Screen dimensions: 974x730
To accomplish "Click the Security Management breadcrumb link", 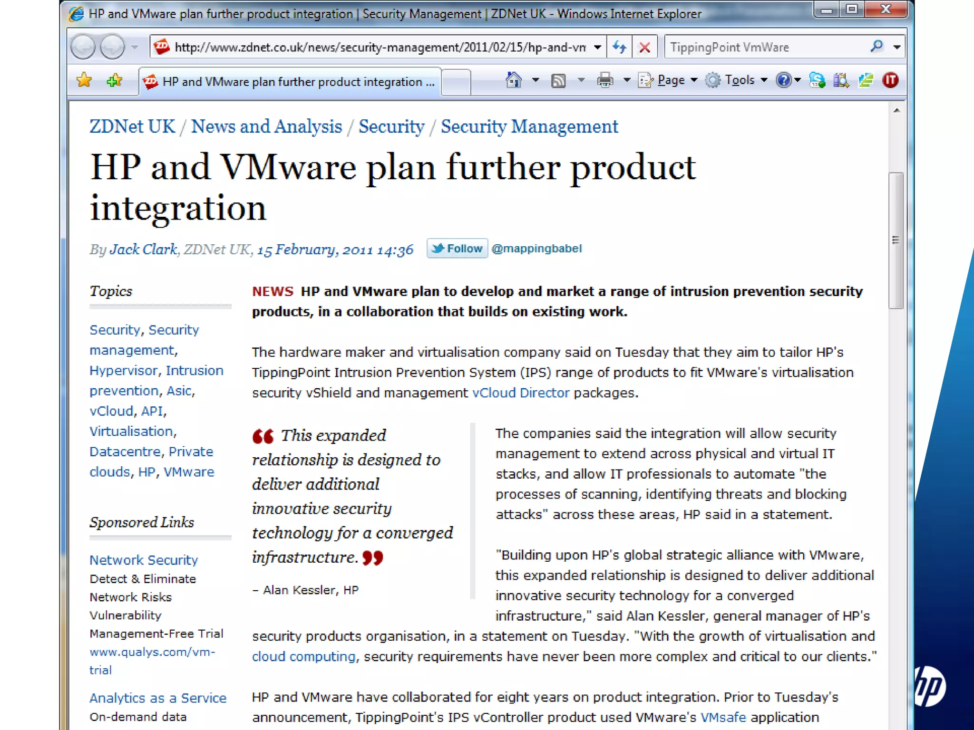I will click(529, 127).
